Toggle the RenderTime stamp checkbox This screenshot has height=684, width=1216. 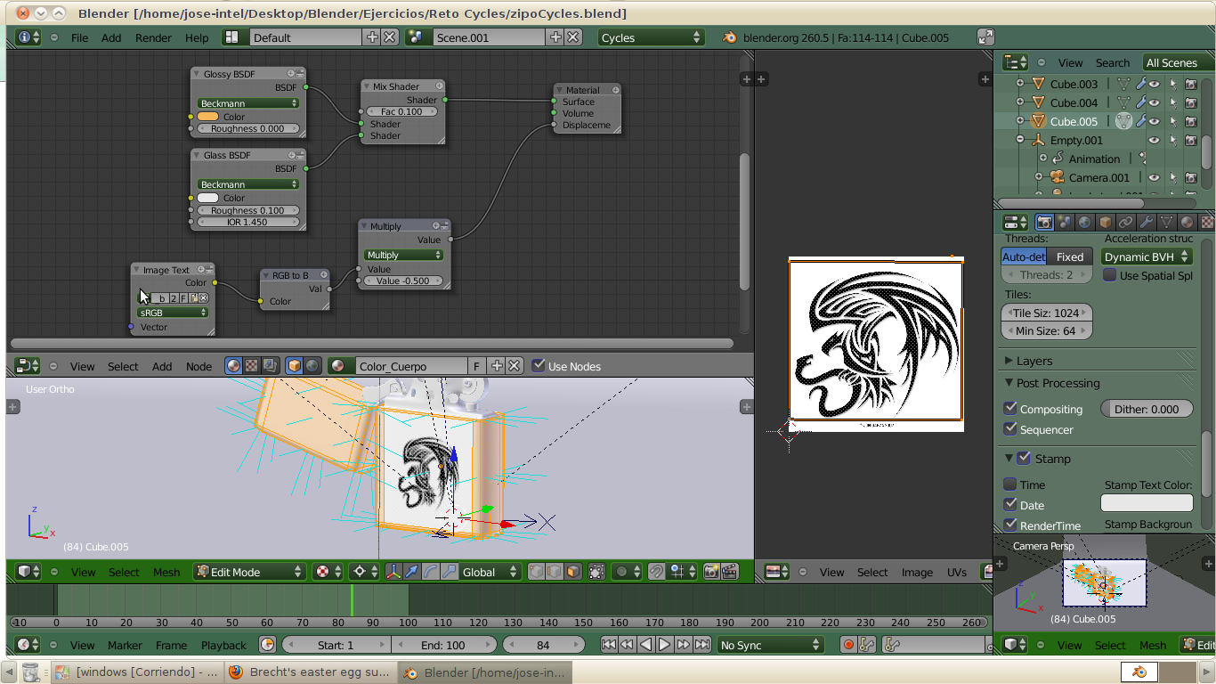pos(1010,525)
